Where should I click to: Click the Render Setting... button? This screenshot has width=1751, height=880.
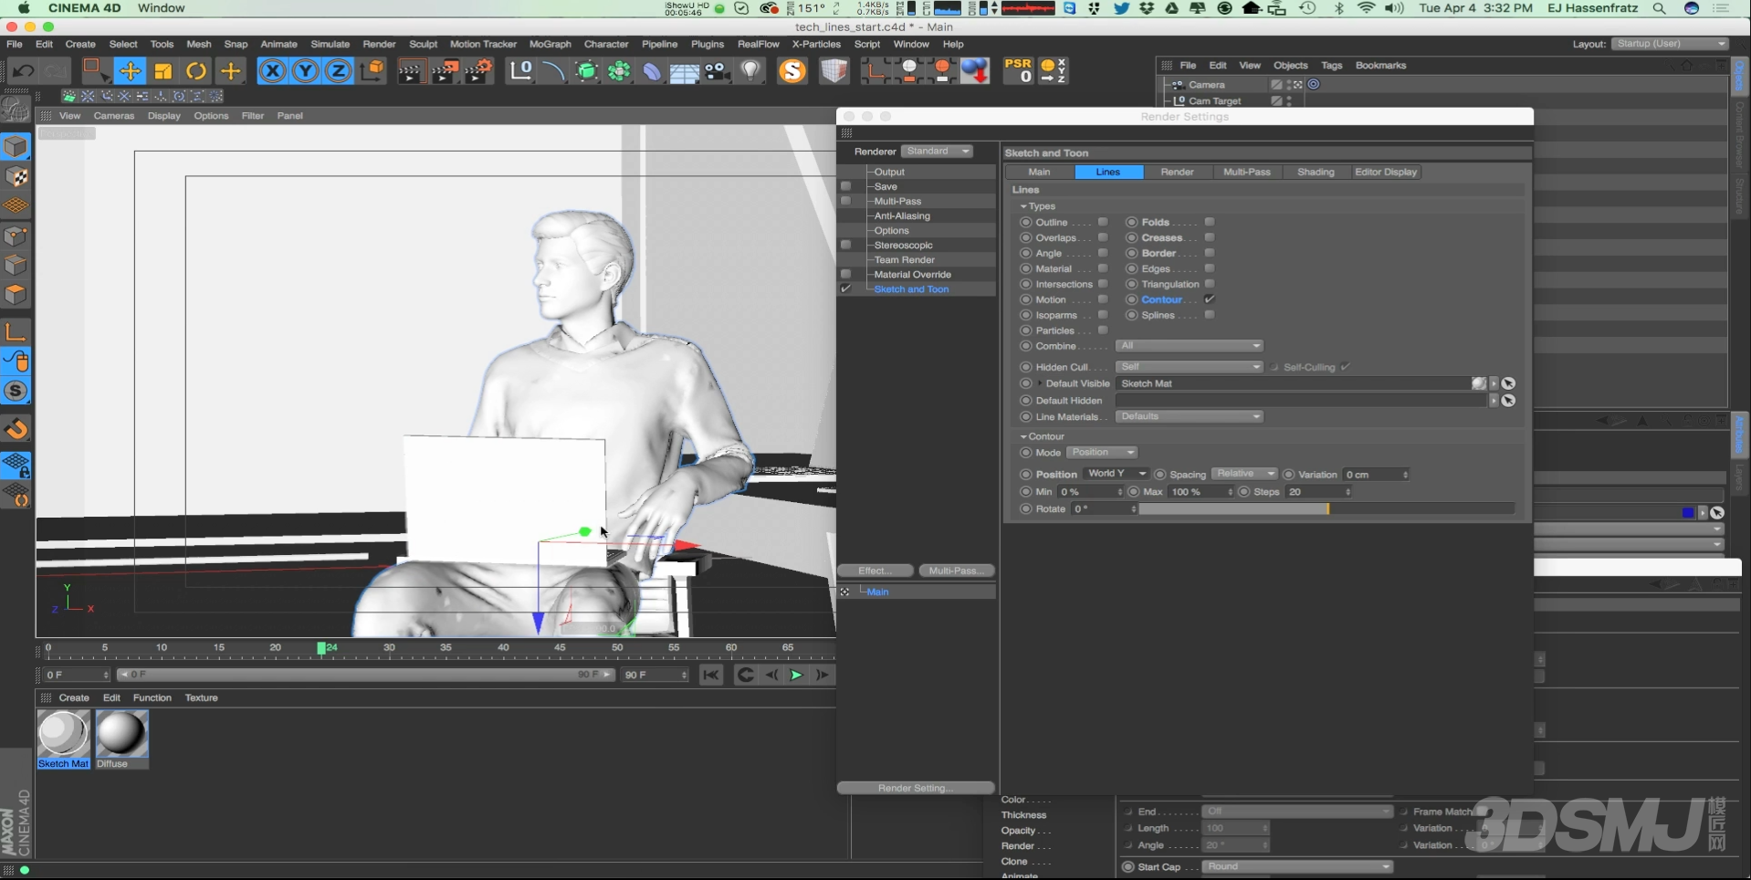click(916, 788)
